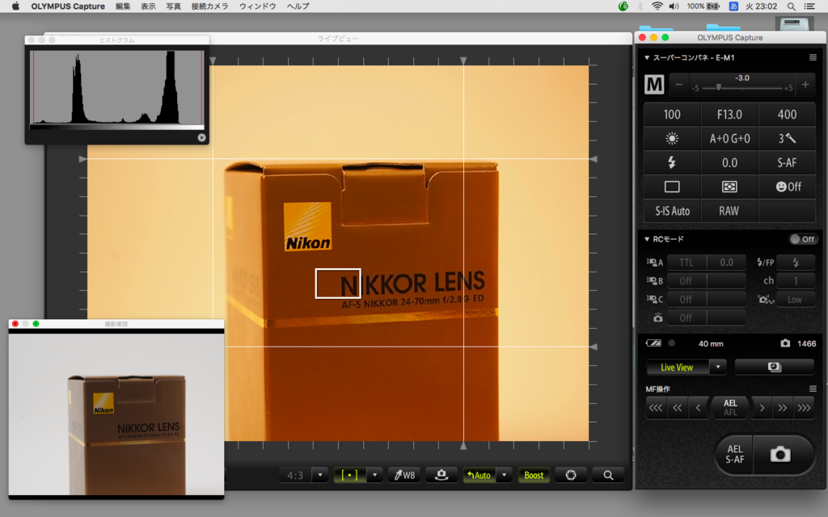828x517 pixels.
Task: Open the ウィンドウ menu
Action: (x=257, y=6)
